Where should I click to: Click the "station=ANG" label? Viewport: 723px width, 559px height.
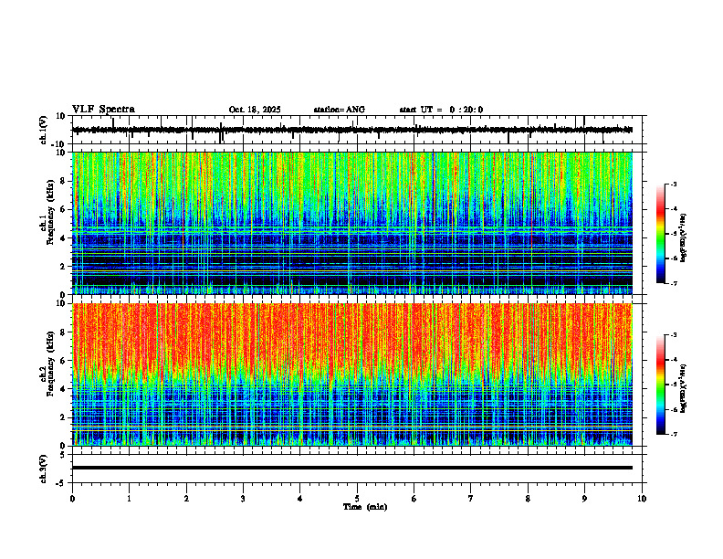tap(339, 110)
